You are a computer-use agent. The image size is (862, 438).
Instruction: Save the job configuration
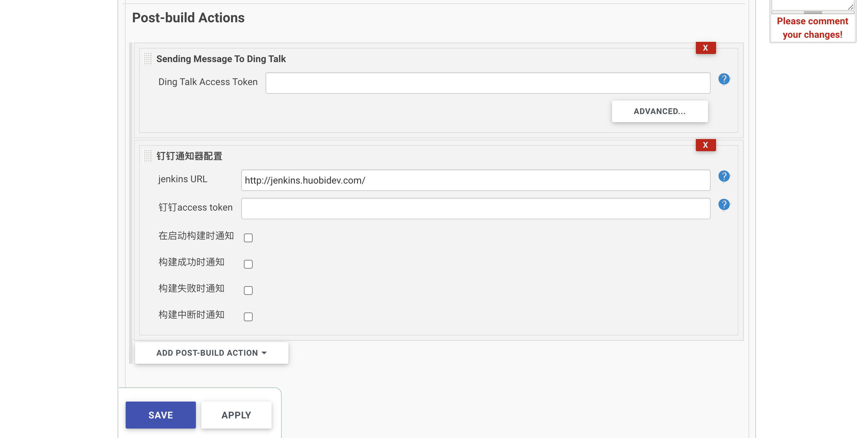160,415
